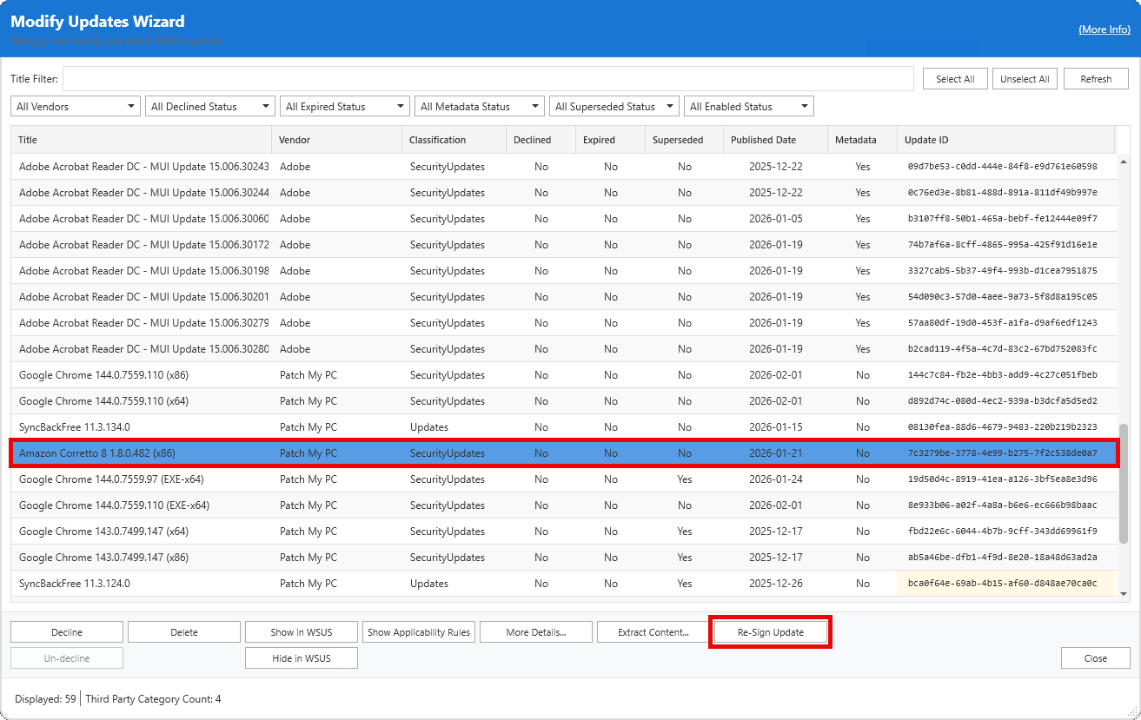Open the All Expired Status dropdown
This screenshot has height=720, width=1141.
point(344,107)
